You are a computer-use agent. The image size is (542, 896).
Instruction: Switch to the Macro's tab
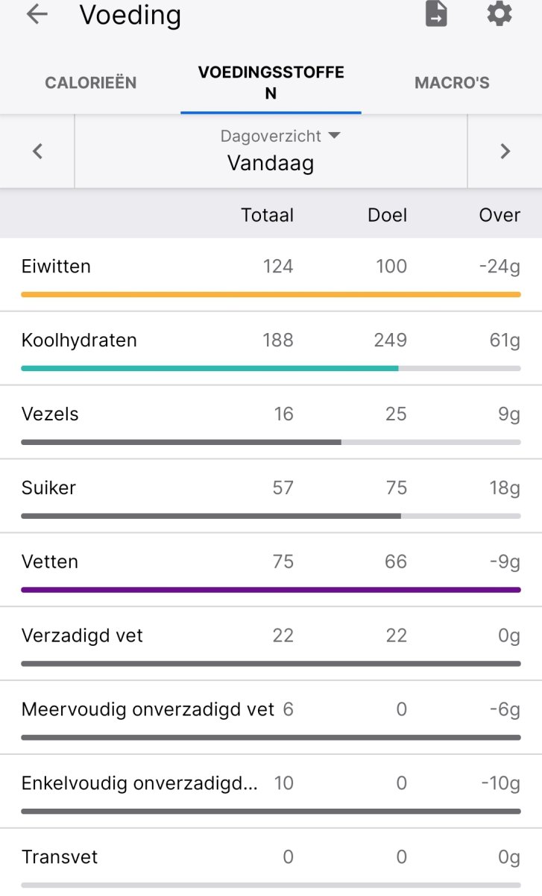pos(452,83)
